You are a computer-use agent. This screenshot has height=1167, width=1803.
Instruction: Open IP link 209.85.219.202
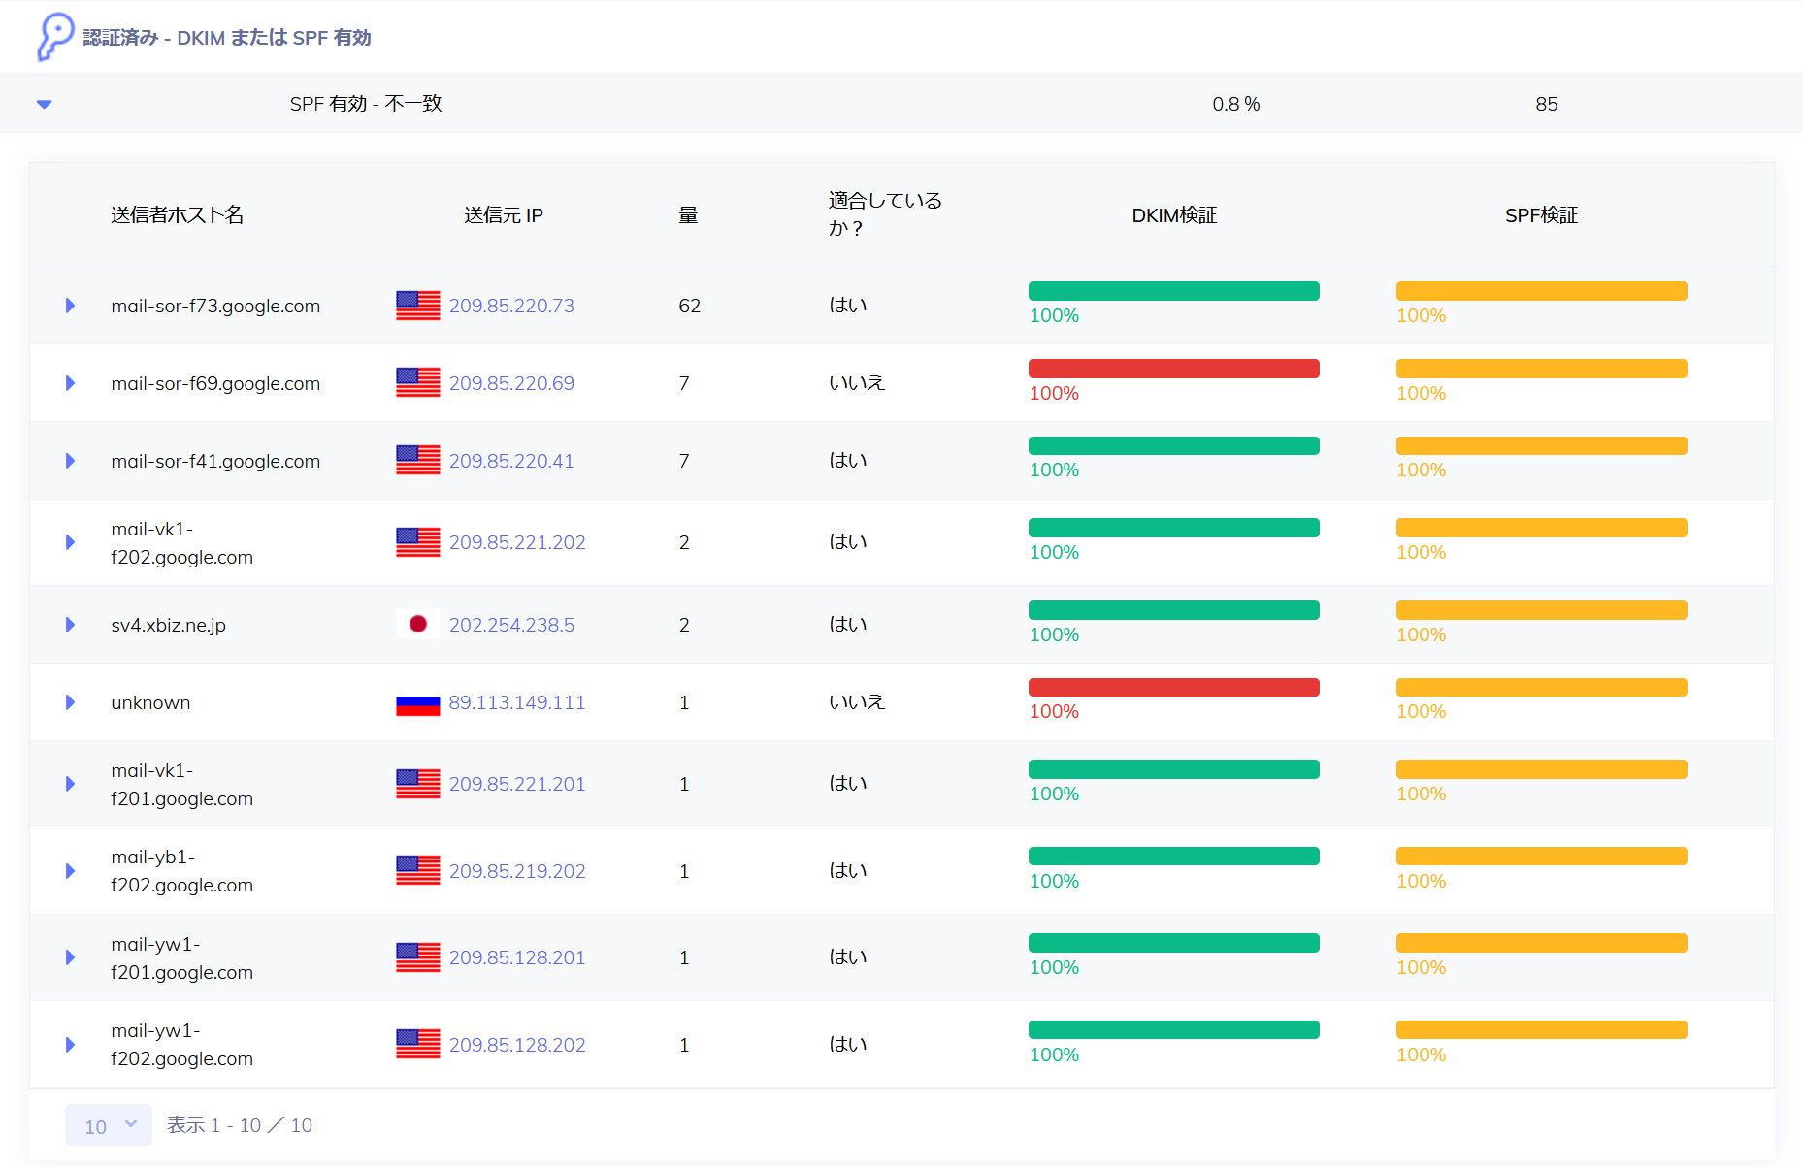click(x=517, y=871)
